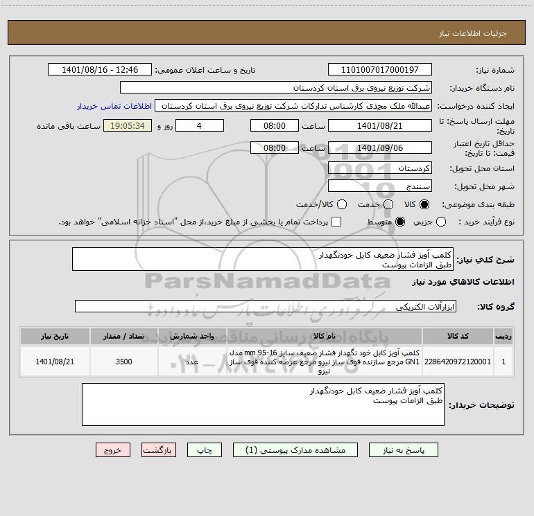The image size is (534, 516).
Task: Click the response deadline time 08:00 field
Action: tap(275, 125)
